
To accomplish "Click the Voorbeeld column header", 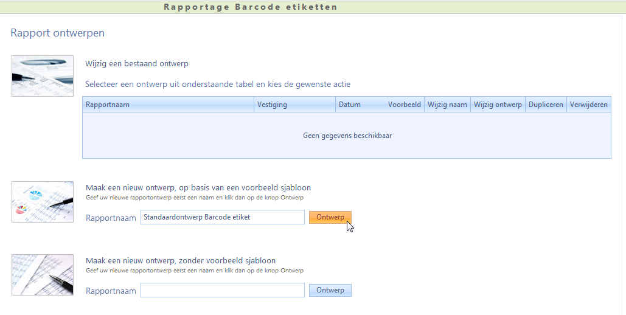I will click(404, 105).
